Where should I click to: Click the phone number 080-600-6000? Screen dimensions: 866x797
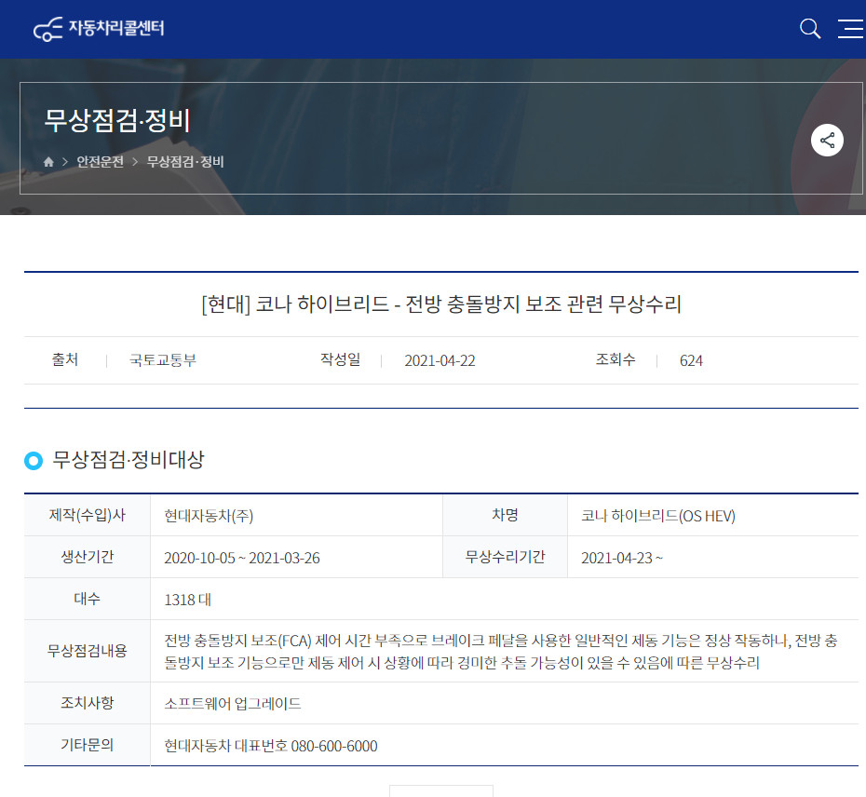click(334, 746)
